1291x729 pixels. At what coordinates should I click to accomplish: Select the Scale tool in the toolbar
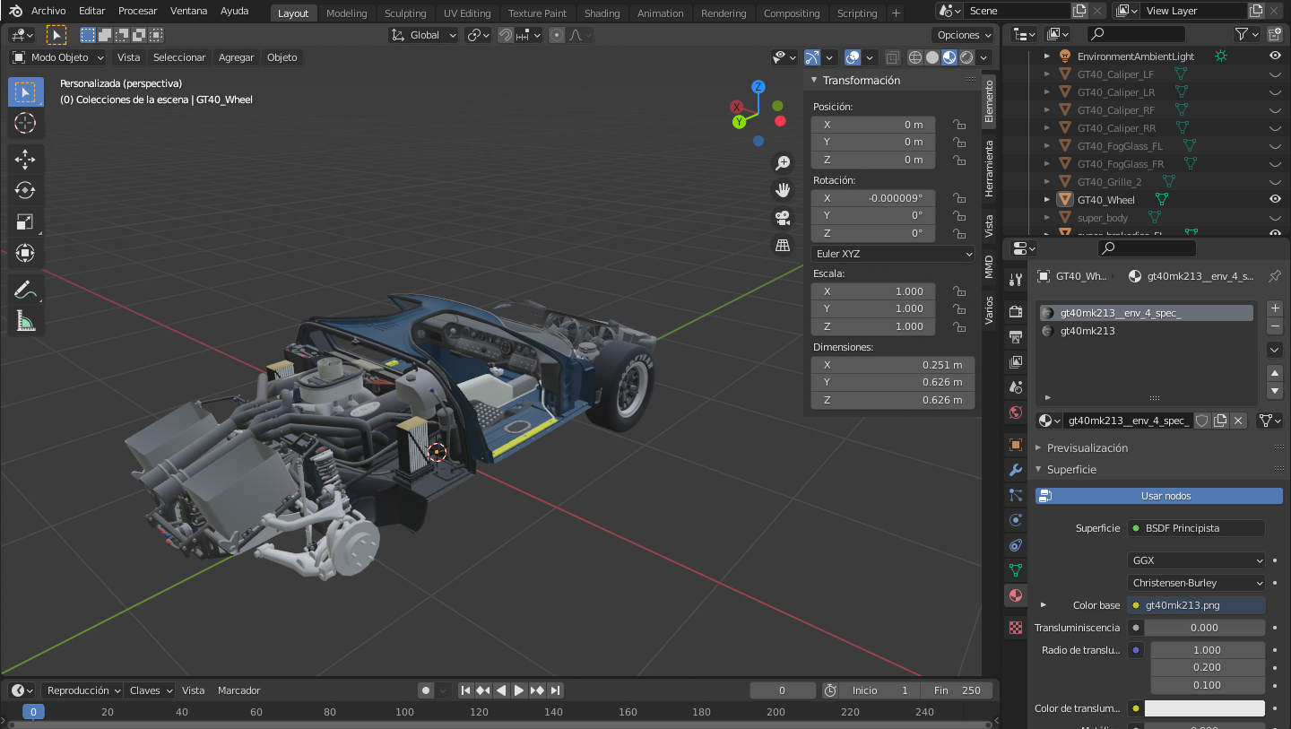pyautogui.click(x=25, y=221)
